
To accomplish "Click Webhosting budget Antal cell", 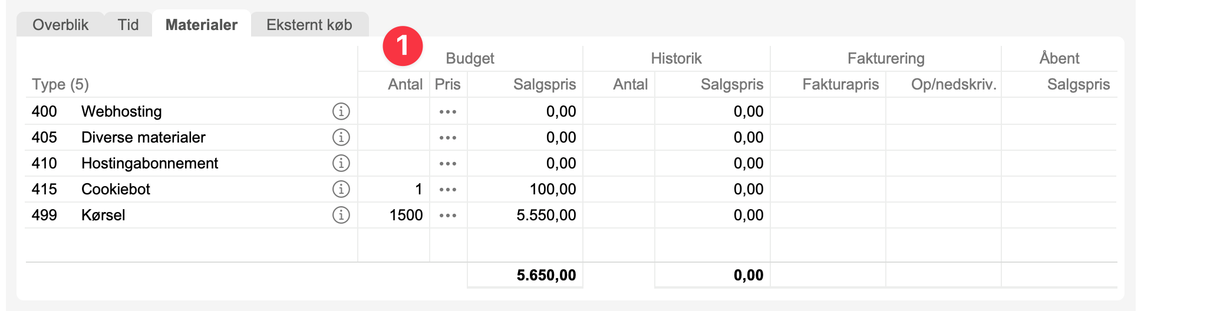I will point(394,111).
